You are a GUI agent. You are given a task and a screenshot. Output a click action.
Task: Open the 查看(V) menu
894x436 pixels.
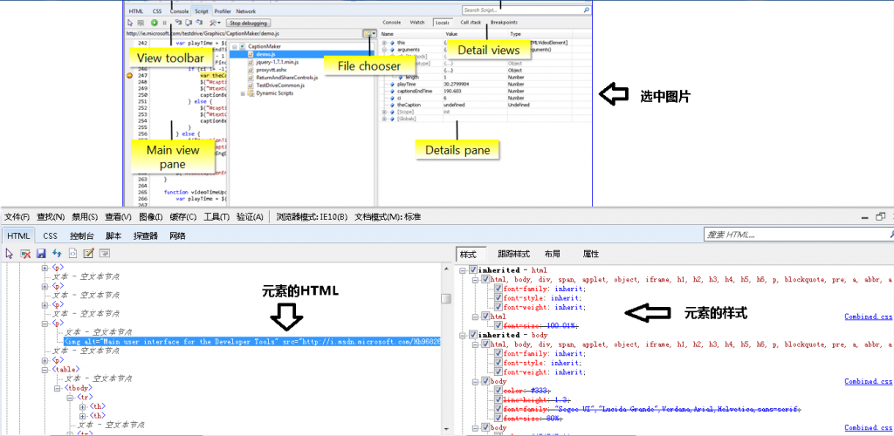click(118, 217)
